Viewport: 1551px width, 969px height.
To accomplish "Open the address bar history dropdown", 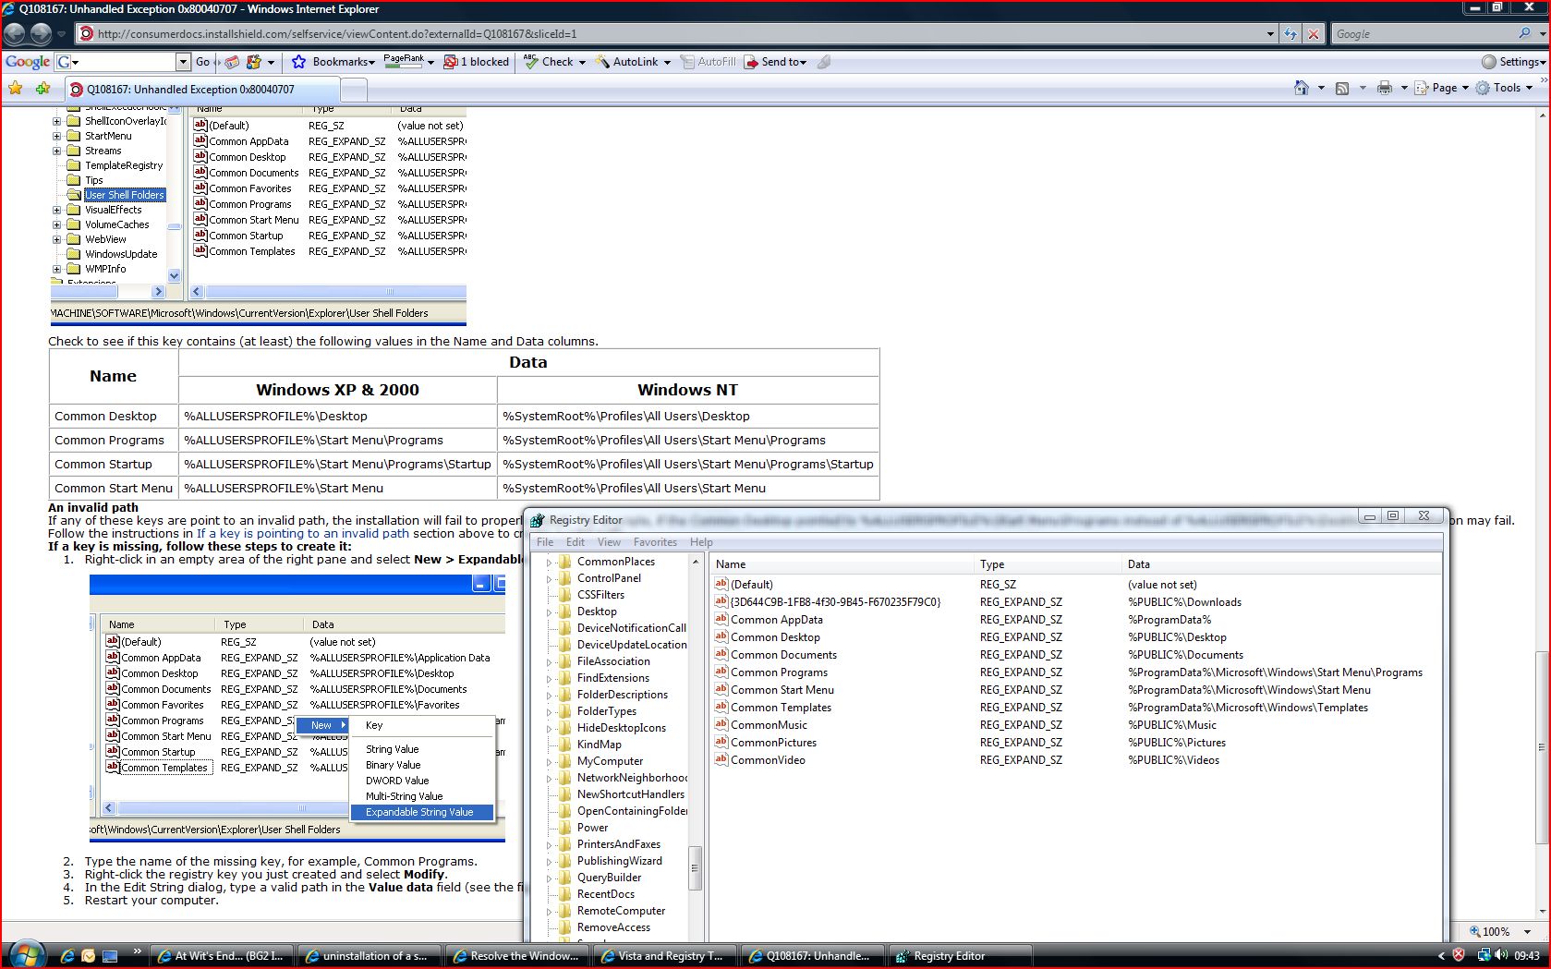I will (1270, 34).
